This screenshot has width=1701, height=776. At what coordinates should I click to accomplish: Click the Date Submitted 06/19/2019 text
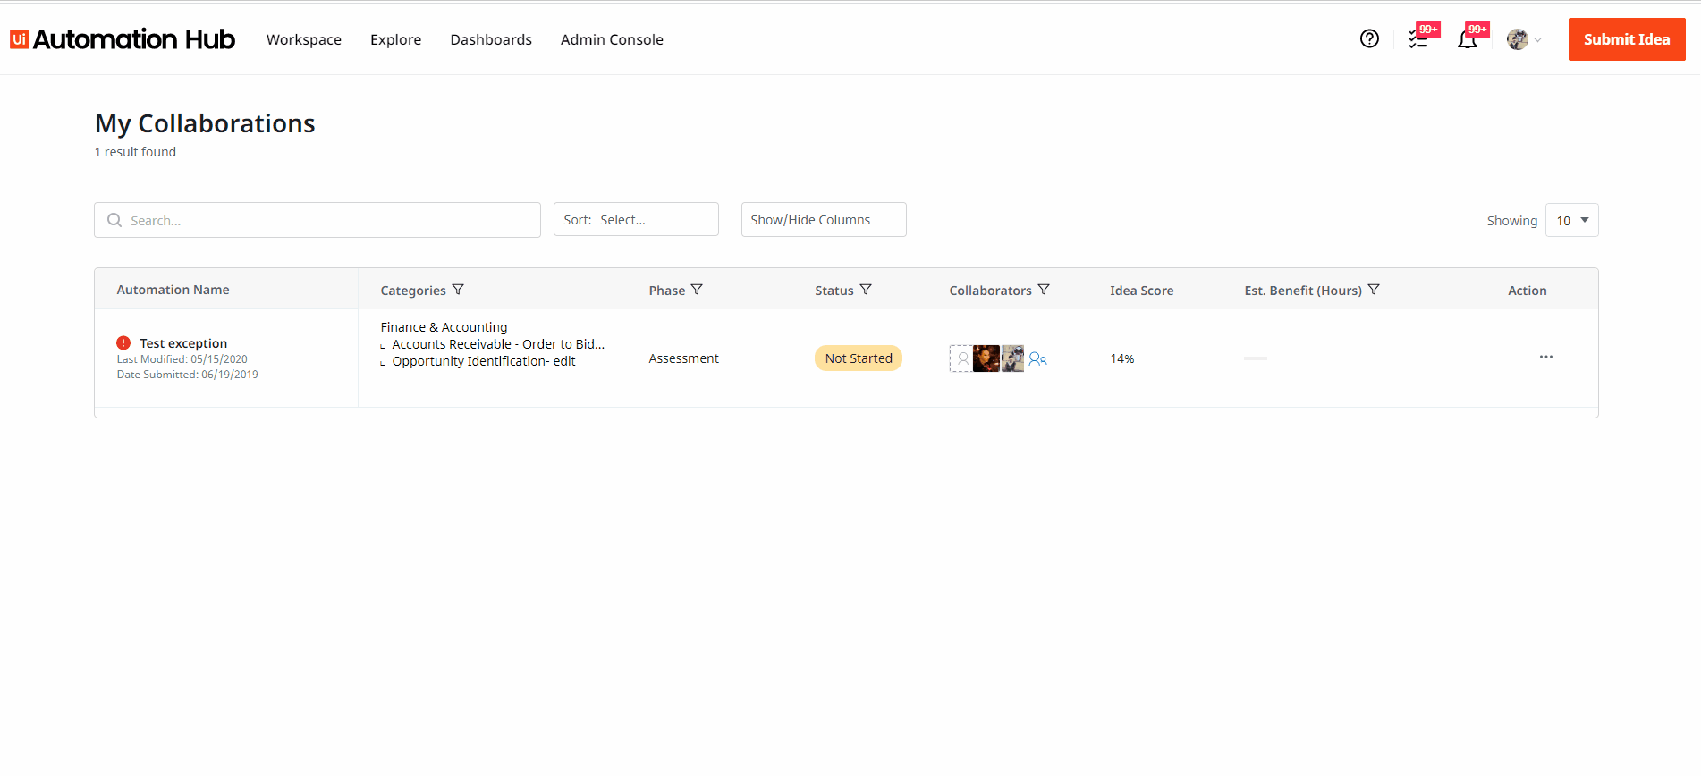(x=188, y=375)
